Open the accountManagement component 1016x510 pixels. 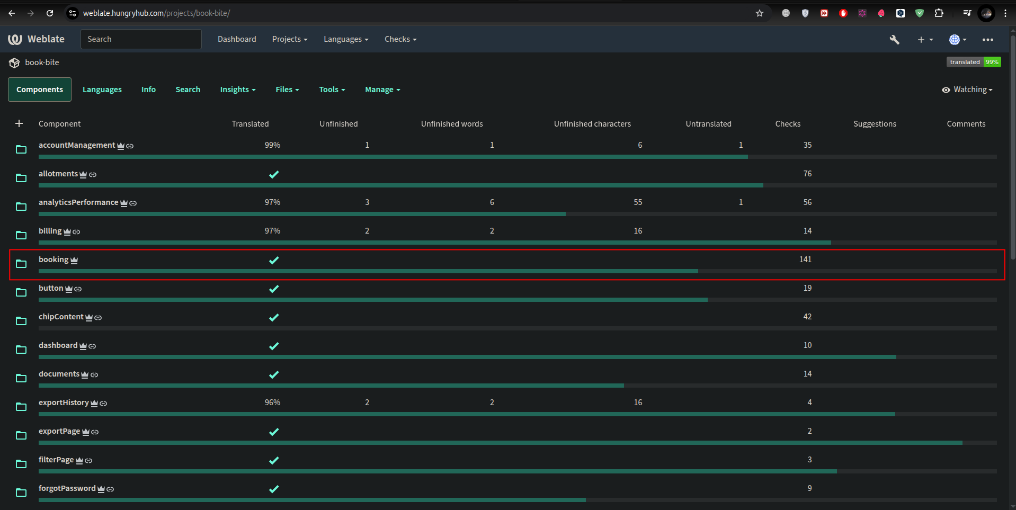coord(77,145)
